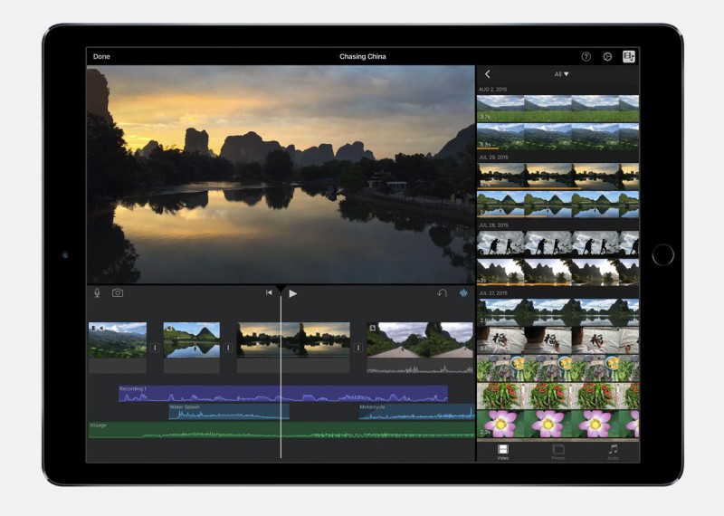Open project settings gear icon
The height and width of the screenshot is (516, 724).
click(607, 56)
